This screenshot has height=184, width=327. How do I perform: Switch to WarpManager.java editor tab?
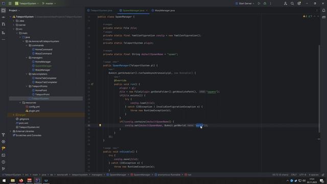coord(163,10)
